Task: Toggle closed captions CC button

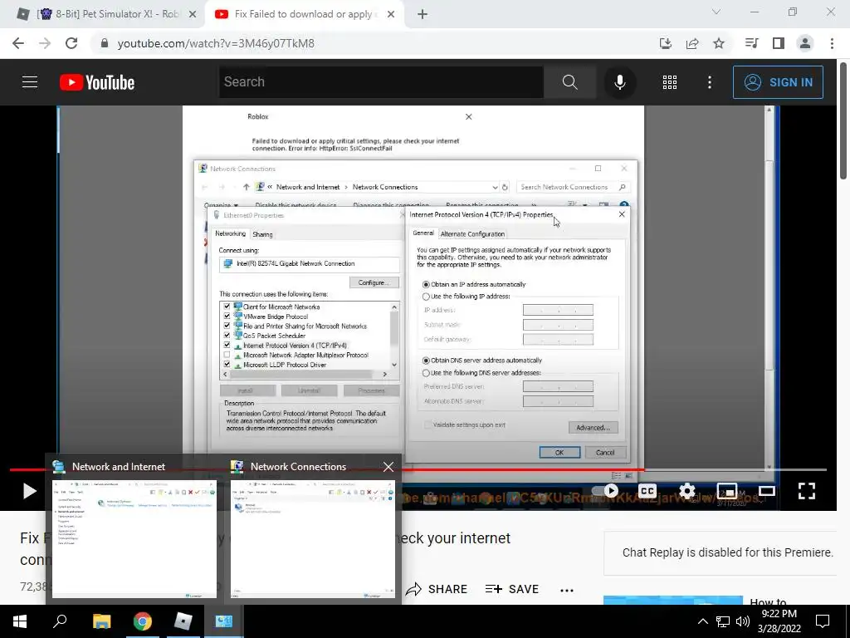Action: click(x=647, y=491)
